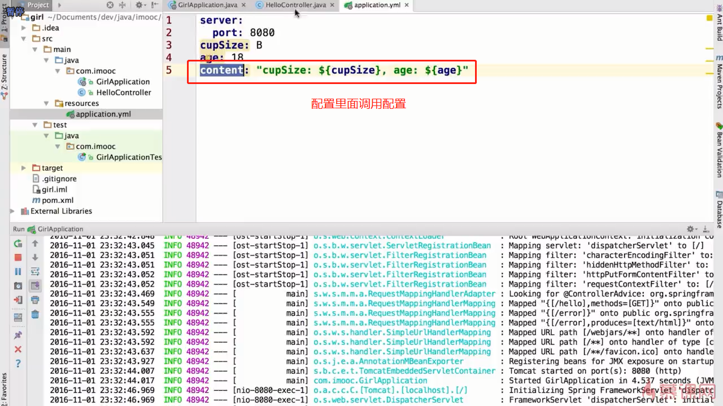Collapse the main folder
Image resolution: width=723 pixels, height=406 pixels.
click(35, 50)
